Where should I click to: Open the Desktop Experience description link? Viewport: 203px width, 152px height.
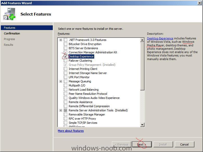coord(160,38)
